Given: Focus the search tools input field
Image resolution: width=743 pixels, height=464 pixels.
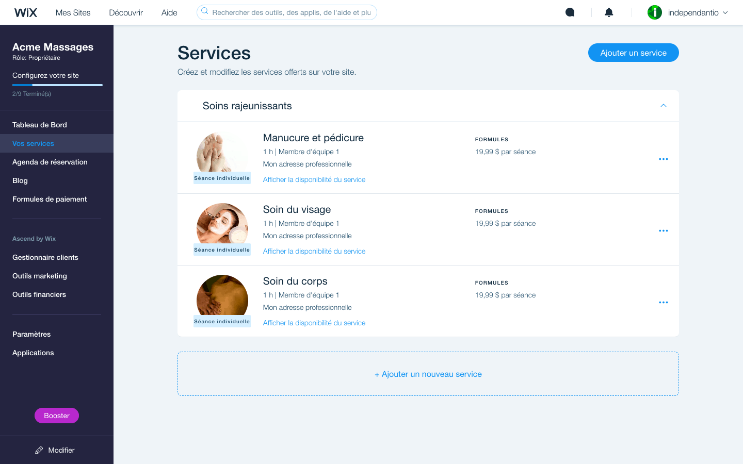Looking at the screenshot, I should pos(291,12).
